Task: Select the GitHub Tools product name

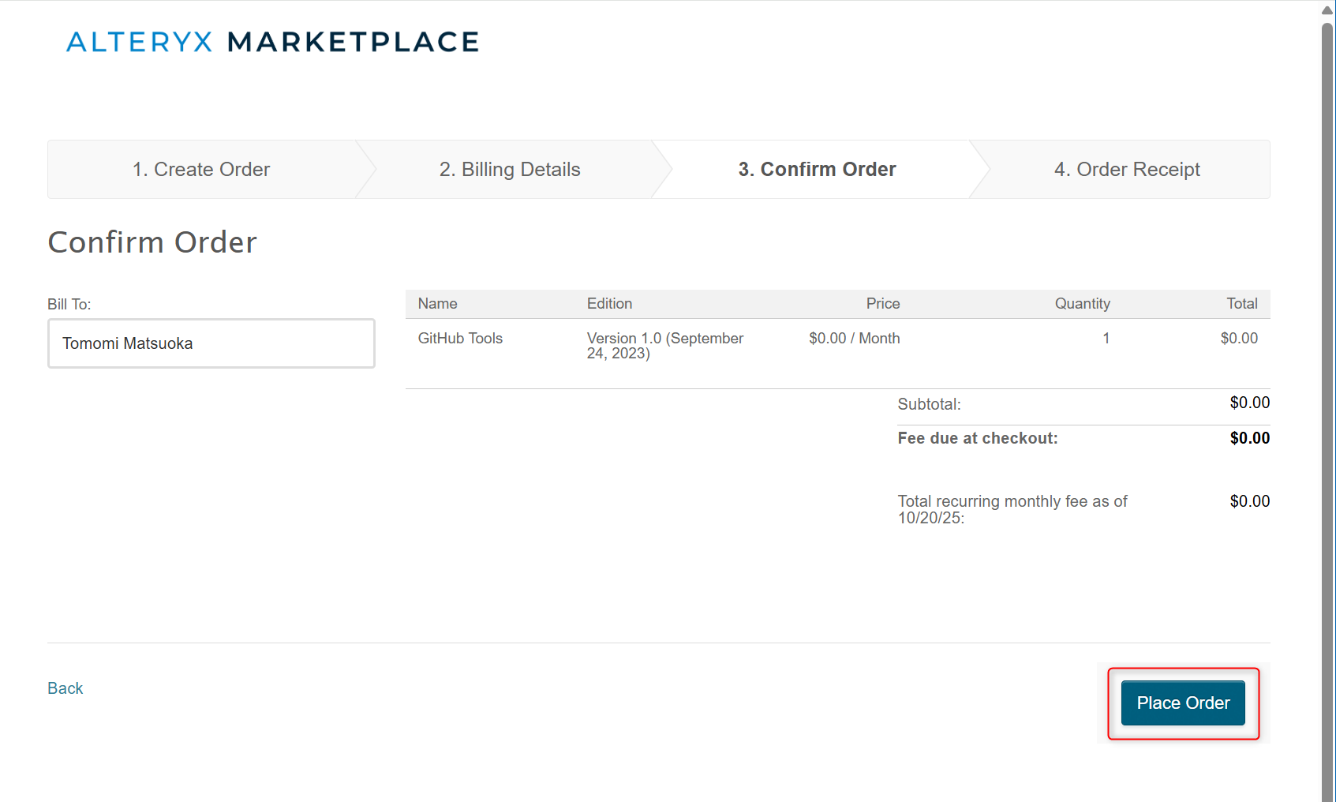Action: (x=460, y=339)
